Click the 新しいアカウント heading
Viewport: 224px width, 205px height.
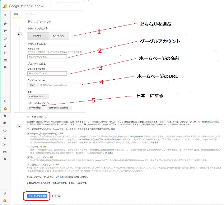40,22
